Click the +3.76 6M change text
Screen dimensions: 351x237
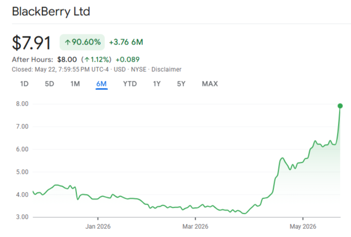point(126,42)
